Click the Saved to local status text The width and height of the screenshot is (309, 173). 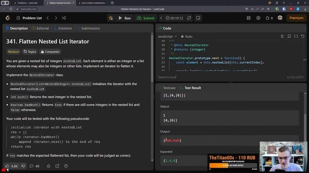167,77
